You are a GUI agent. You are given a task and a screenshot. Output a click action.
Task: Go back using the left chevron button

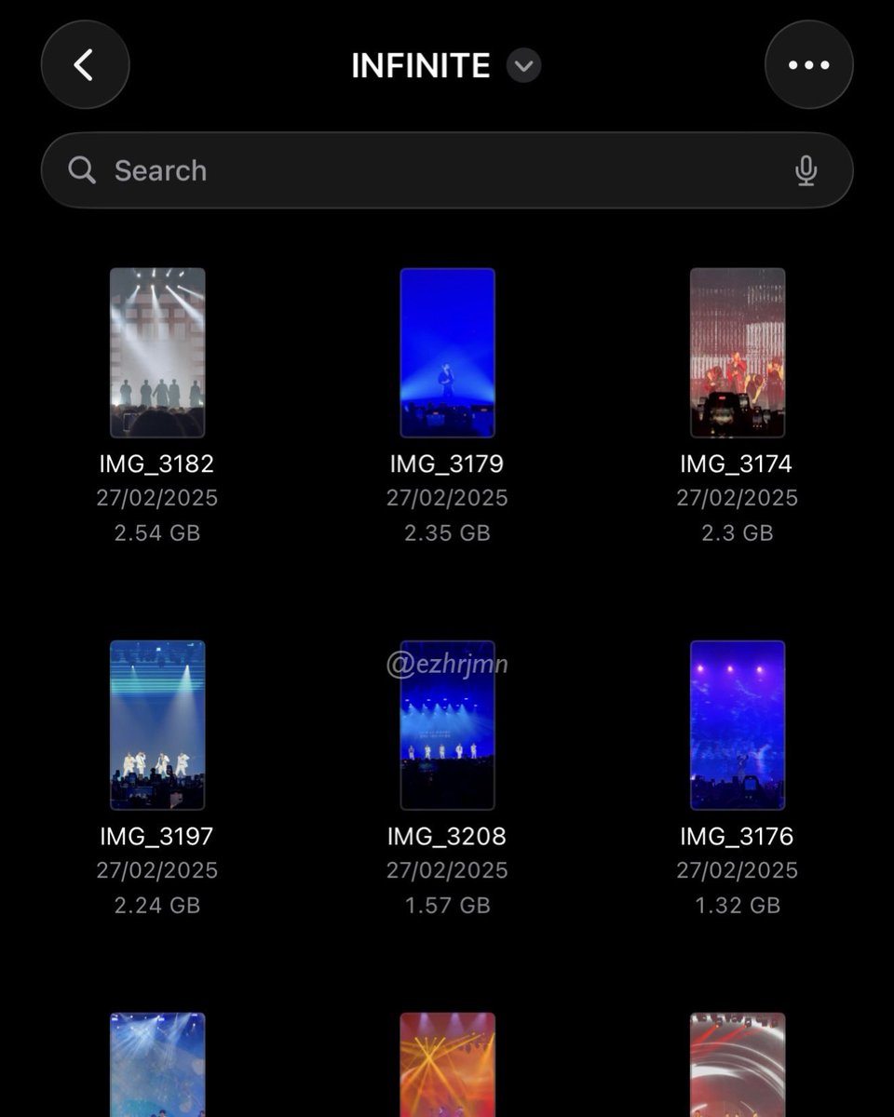[85, 65]
